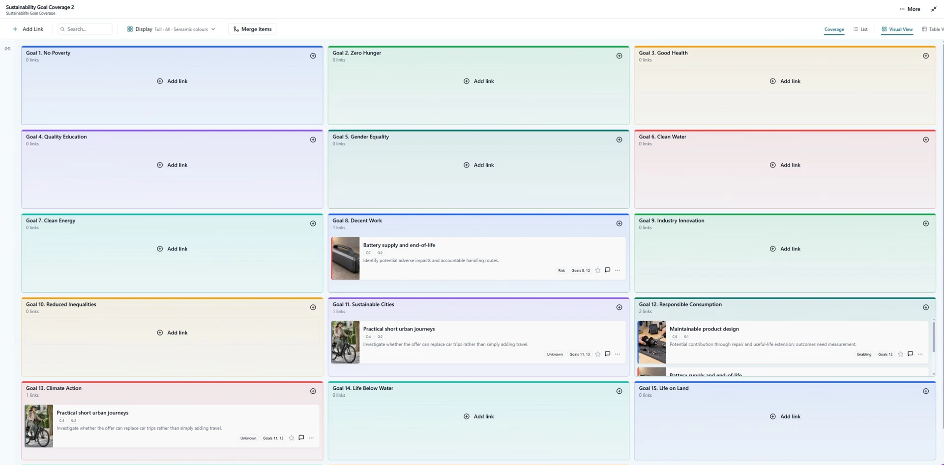Click the plus icon in Goal 3. Good Health header
Image resolution: width=944 pixels, height=465 pixels.
pos(926,56)
